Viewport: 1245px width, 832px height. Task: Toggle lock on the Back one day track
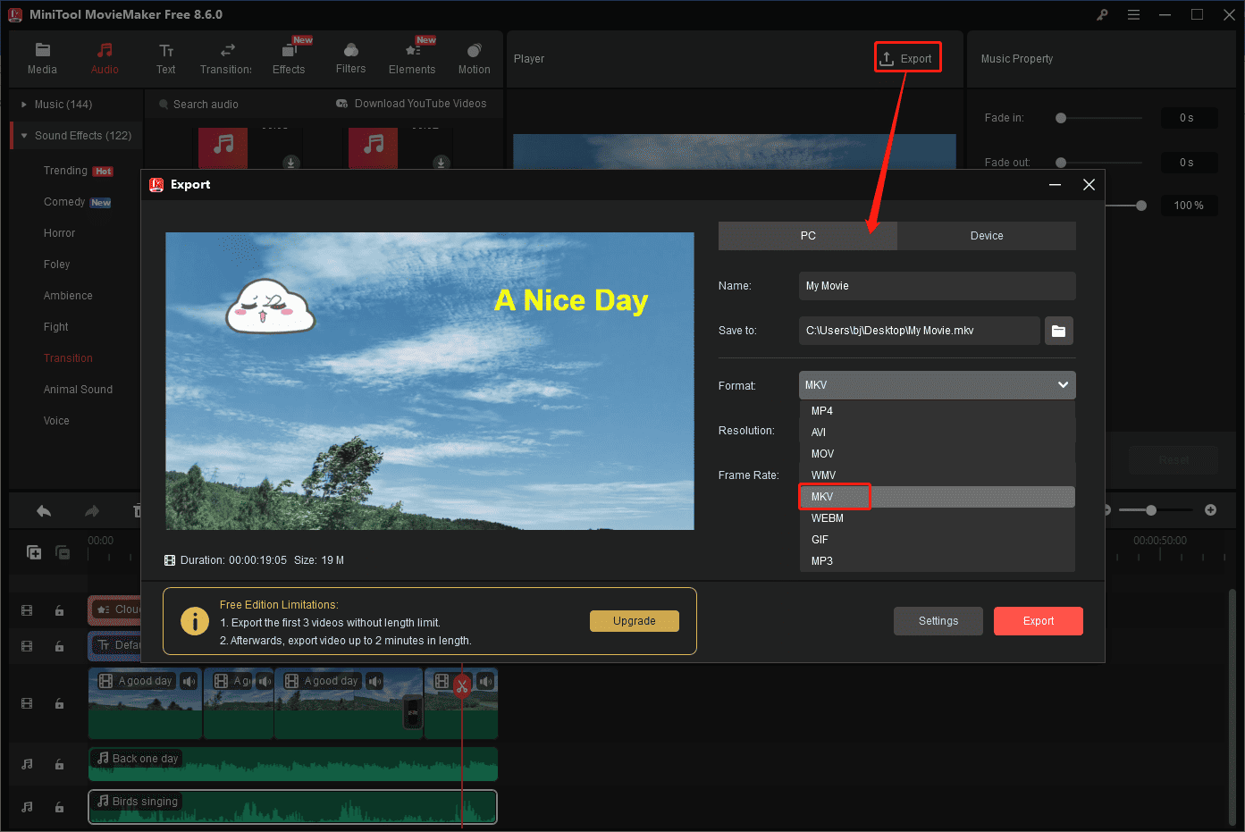(59, 764)
